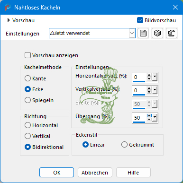This screenshot has width=183, height=183.
Task: Open the Übergang slider dropdown arrow
Action: point(155,117)
